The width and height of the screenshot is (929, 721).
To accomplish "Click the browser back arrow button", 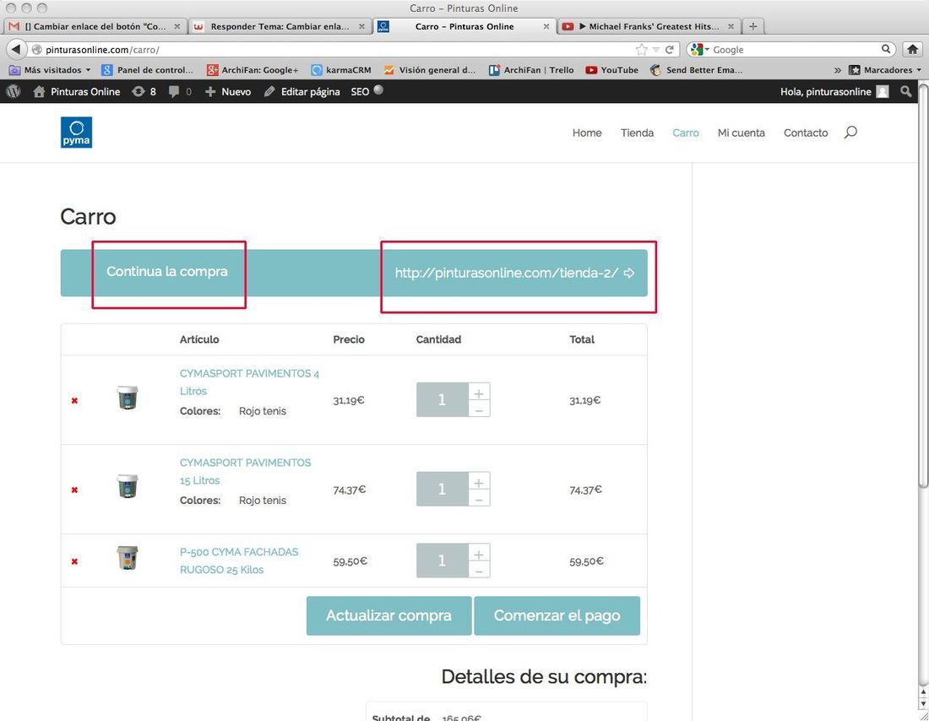I will click(16, 49).
